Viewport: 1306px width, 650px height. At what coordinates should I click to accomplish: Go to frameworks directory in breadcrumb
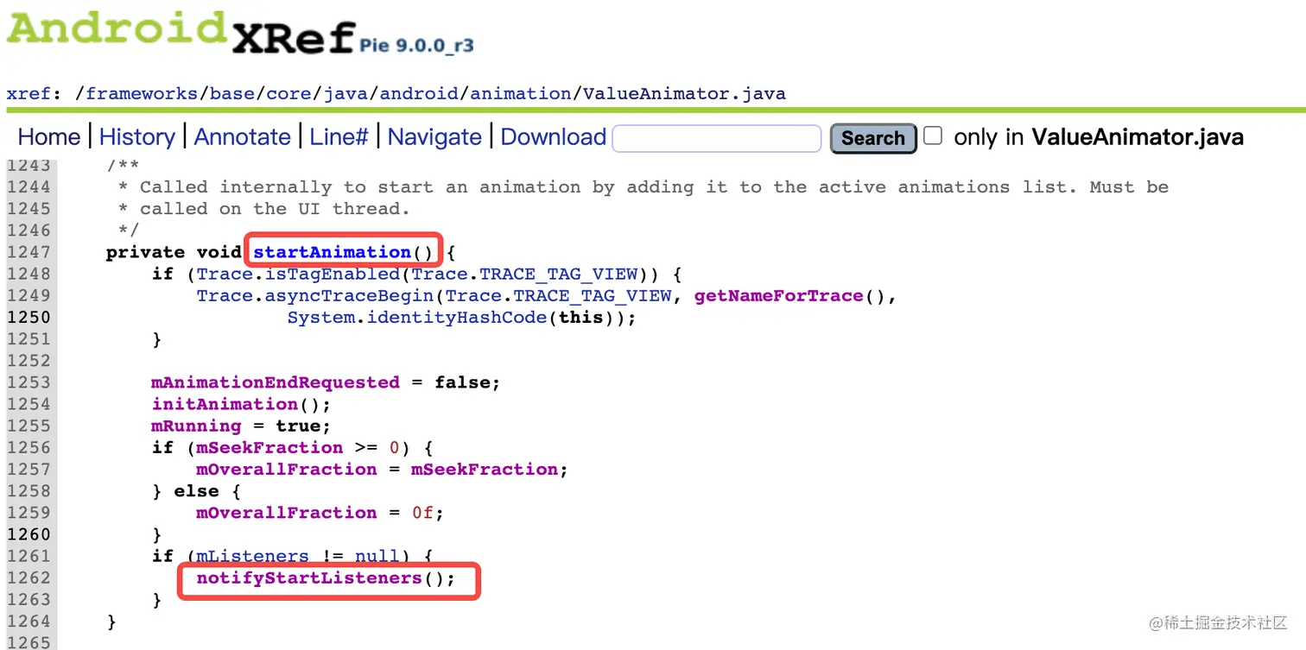coord(142,93)
